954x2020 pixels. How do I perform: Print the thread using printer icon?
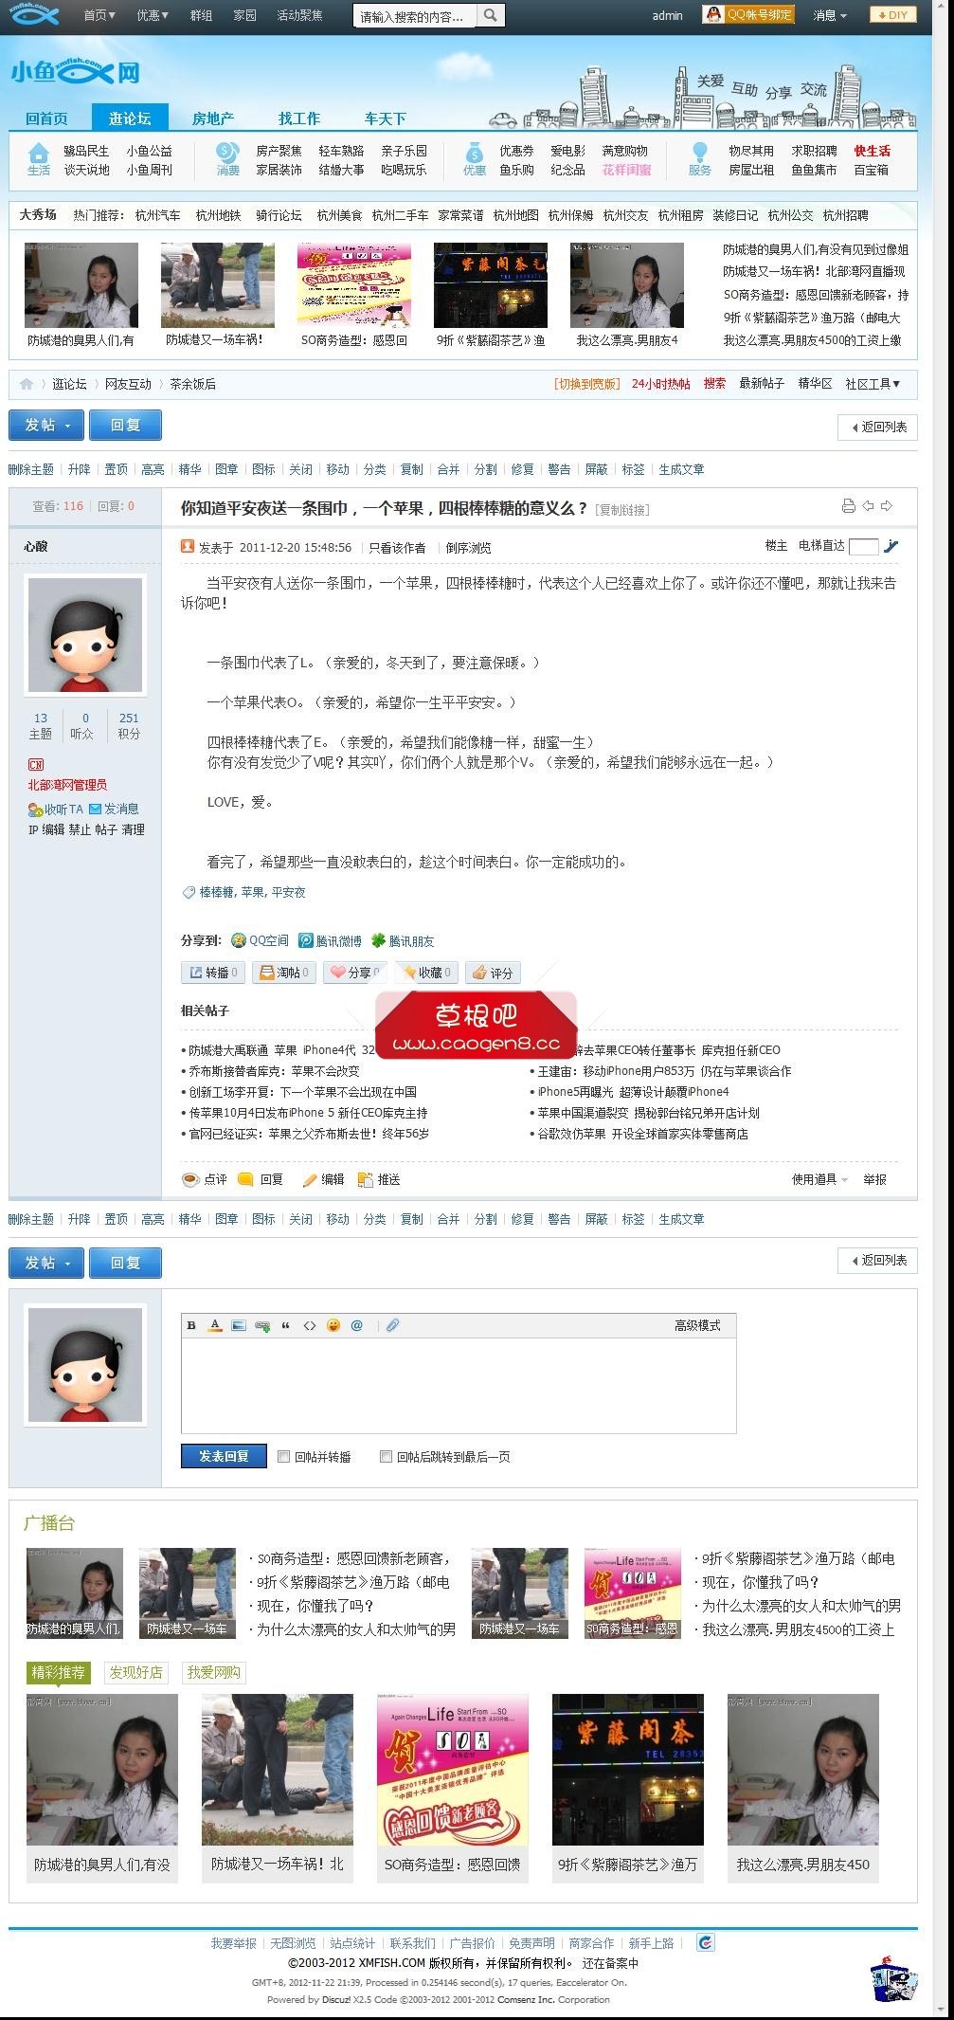click(x=848, y=506)
